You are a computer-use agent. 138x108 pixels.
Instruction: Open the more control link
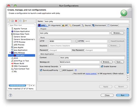[91, 73]
